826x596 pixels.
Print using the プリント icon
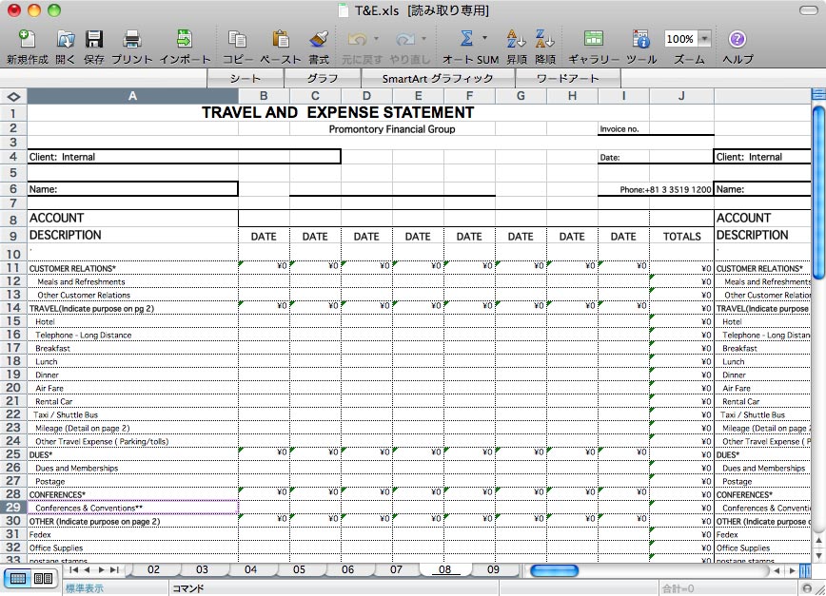point(131,40)
